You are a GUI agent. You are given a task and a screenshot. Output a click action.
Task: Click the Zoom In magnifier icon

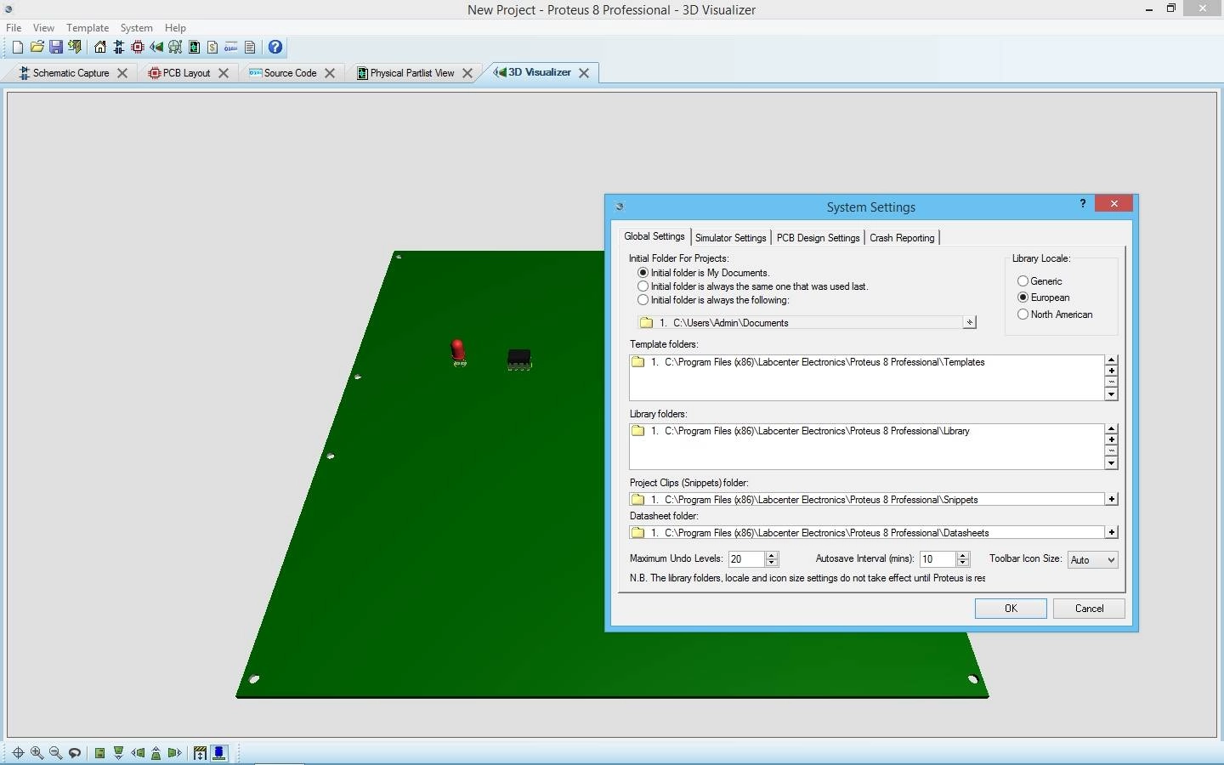point(37,753)
